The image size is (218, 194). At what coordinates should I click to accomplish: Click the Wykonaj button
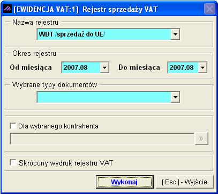click(x=125, y=182)
